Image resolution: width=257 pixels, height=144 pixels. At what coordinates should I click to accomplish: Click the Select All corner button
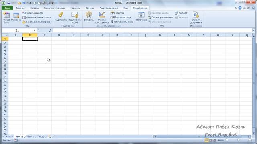[x=5, y=35]
